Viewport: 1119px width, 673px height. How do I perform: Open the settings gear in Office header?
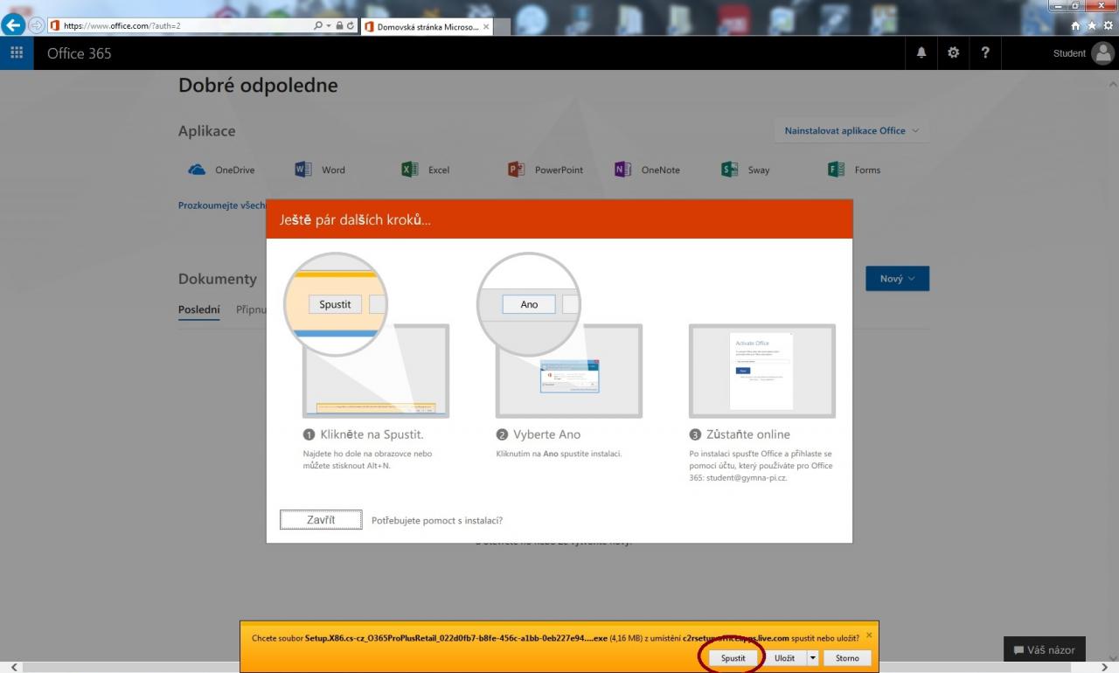(x=953, y=52)
